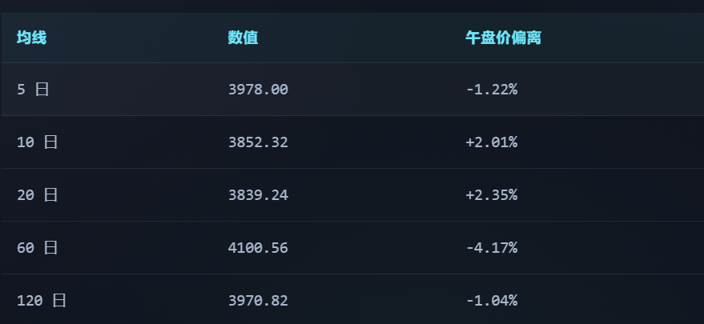Click the -1.04% deviation cell
Viewport: 704px width, 324px height.
492,300
